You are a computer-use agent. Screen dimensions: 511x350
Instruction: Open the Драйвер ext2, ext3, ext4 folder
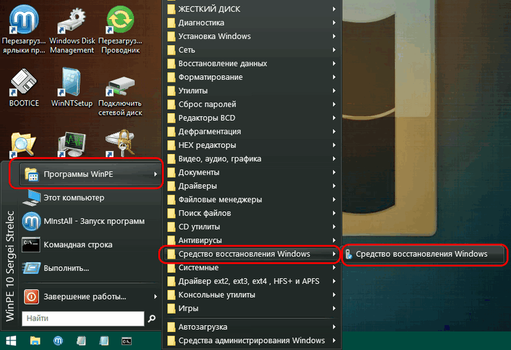[x=252, y=281]
